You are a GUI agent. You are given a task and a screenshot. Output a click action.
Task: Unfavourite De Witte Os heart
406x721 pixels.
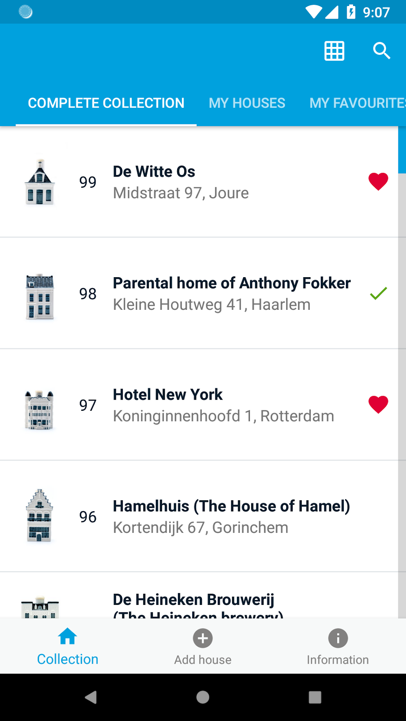coord(378,182)
